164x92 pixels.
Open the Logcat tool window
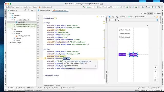click(x=47, y=88)
